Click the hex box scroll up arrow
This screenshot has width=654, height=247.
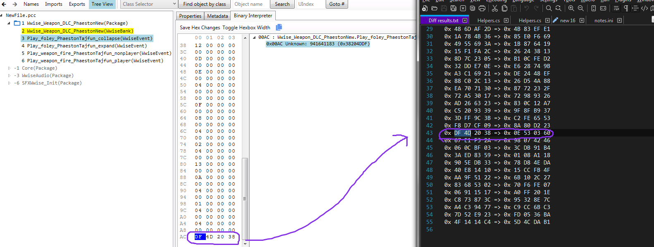[x=245, y=38]
